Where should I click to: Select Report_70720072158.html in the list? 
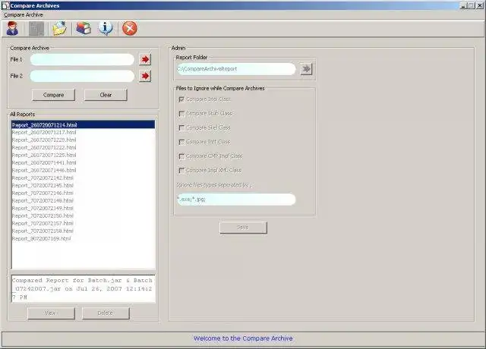(83, 231)
